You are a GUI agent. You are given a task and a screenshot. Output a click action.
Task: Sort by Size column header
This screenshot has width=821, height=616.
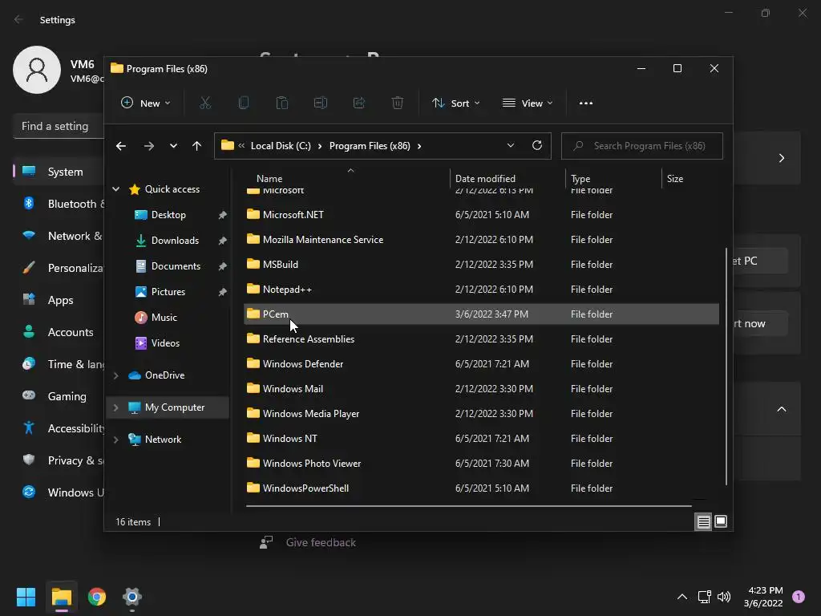click(x=675, y=179)
